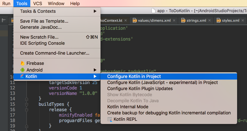Image resolution: width=247 pixels, height=131 pixels.
Task: Select Create Command-line Launcher...
Action: click(57, 53)
